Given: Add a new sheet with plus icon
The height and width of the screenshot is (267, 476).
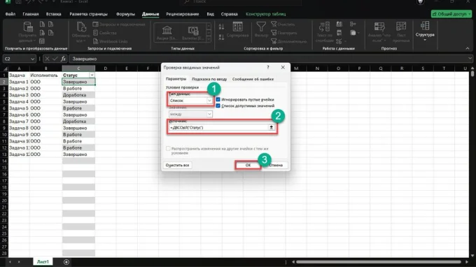Looking at the screenshot, I should (x=66, y=262).
